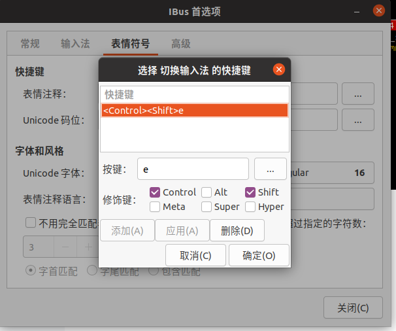Click the 添加(A) add button

[127, 230]
